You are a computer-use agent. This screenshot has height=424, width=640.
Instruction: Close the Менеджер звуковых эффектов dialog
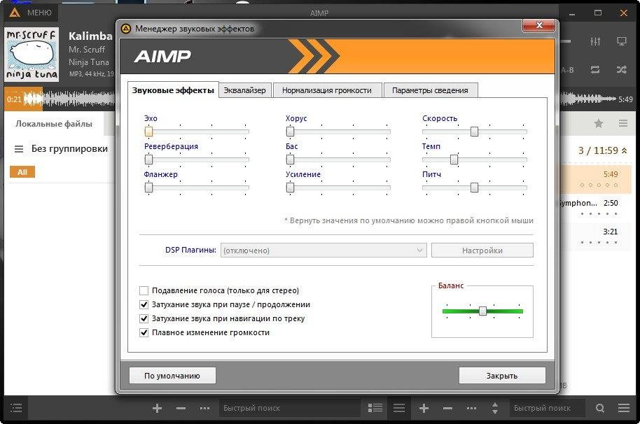pos(538,25)
